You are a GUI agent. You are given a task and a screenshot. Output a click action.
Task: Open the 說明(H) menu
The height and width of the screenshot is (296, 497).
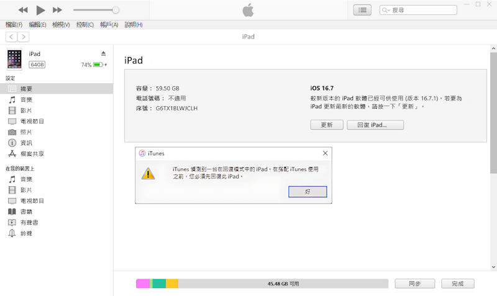(134, 25)
